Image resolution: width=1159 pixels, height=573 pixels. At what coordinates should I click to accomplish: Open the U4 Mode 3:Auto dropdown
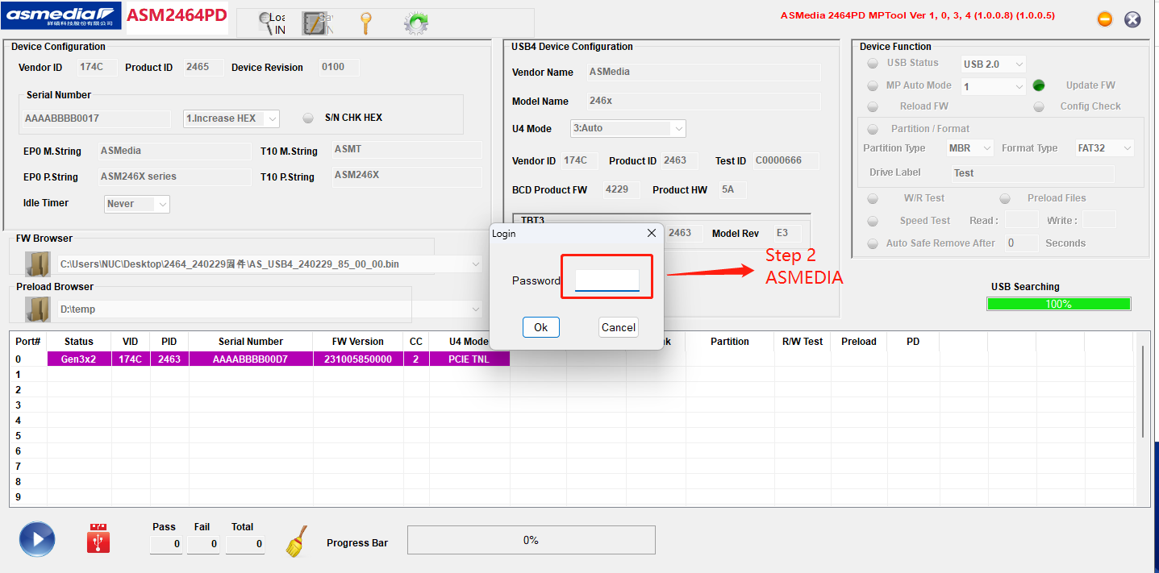628,128
